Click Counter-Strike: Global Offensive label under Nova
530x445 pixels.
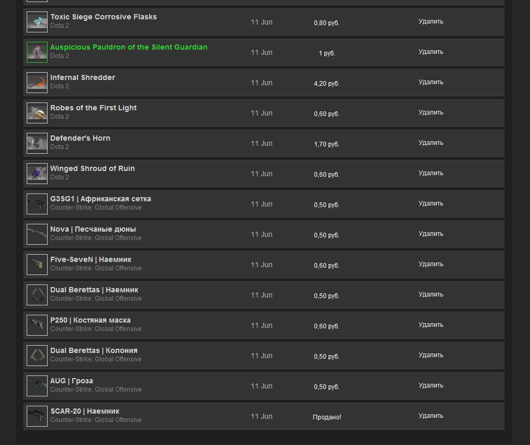96,238
